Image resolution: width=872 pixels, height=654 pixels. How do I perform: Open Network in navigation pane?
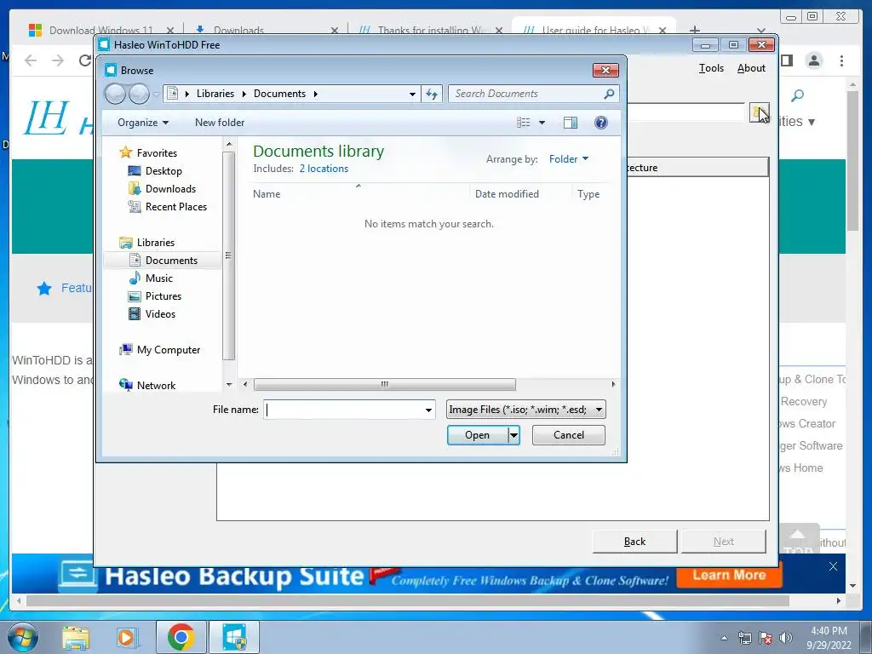(x=156, y=386)
